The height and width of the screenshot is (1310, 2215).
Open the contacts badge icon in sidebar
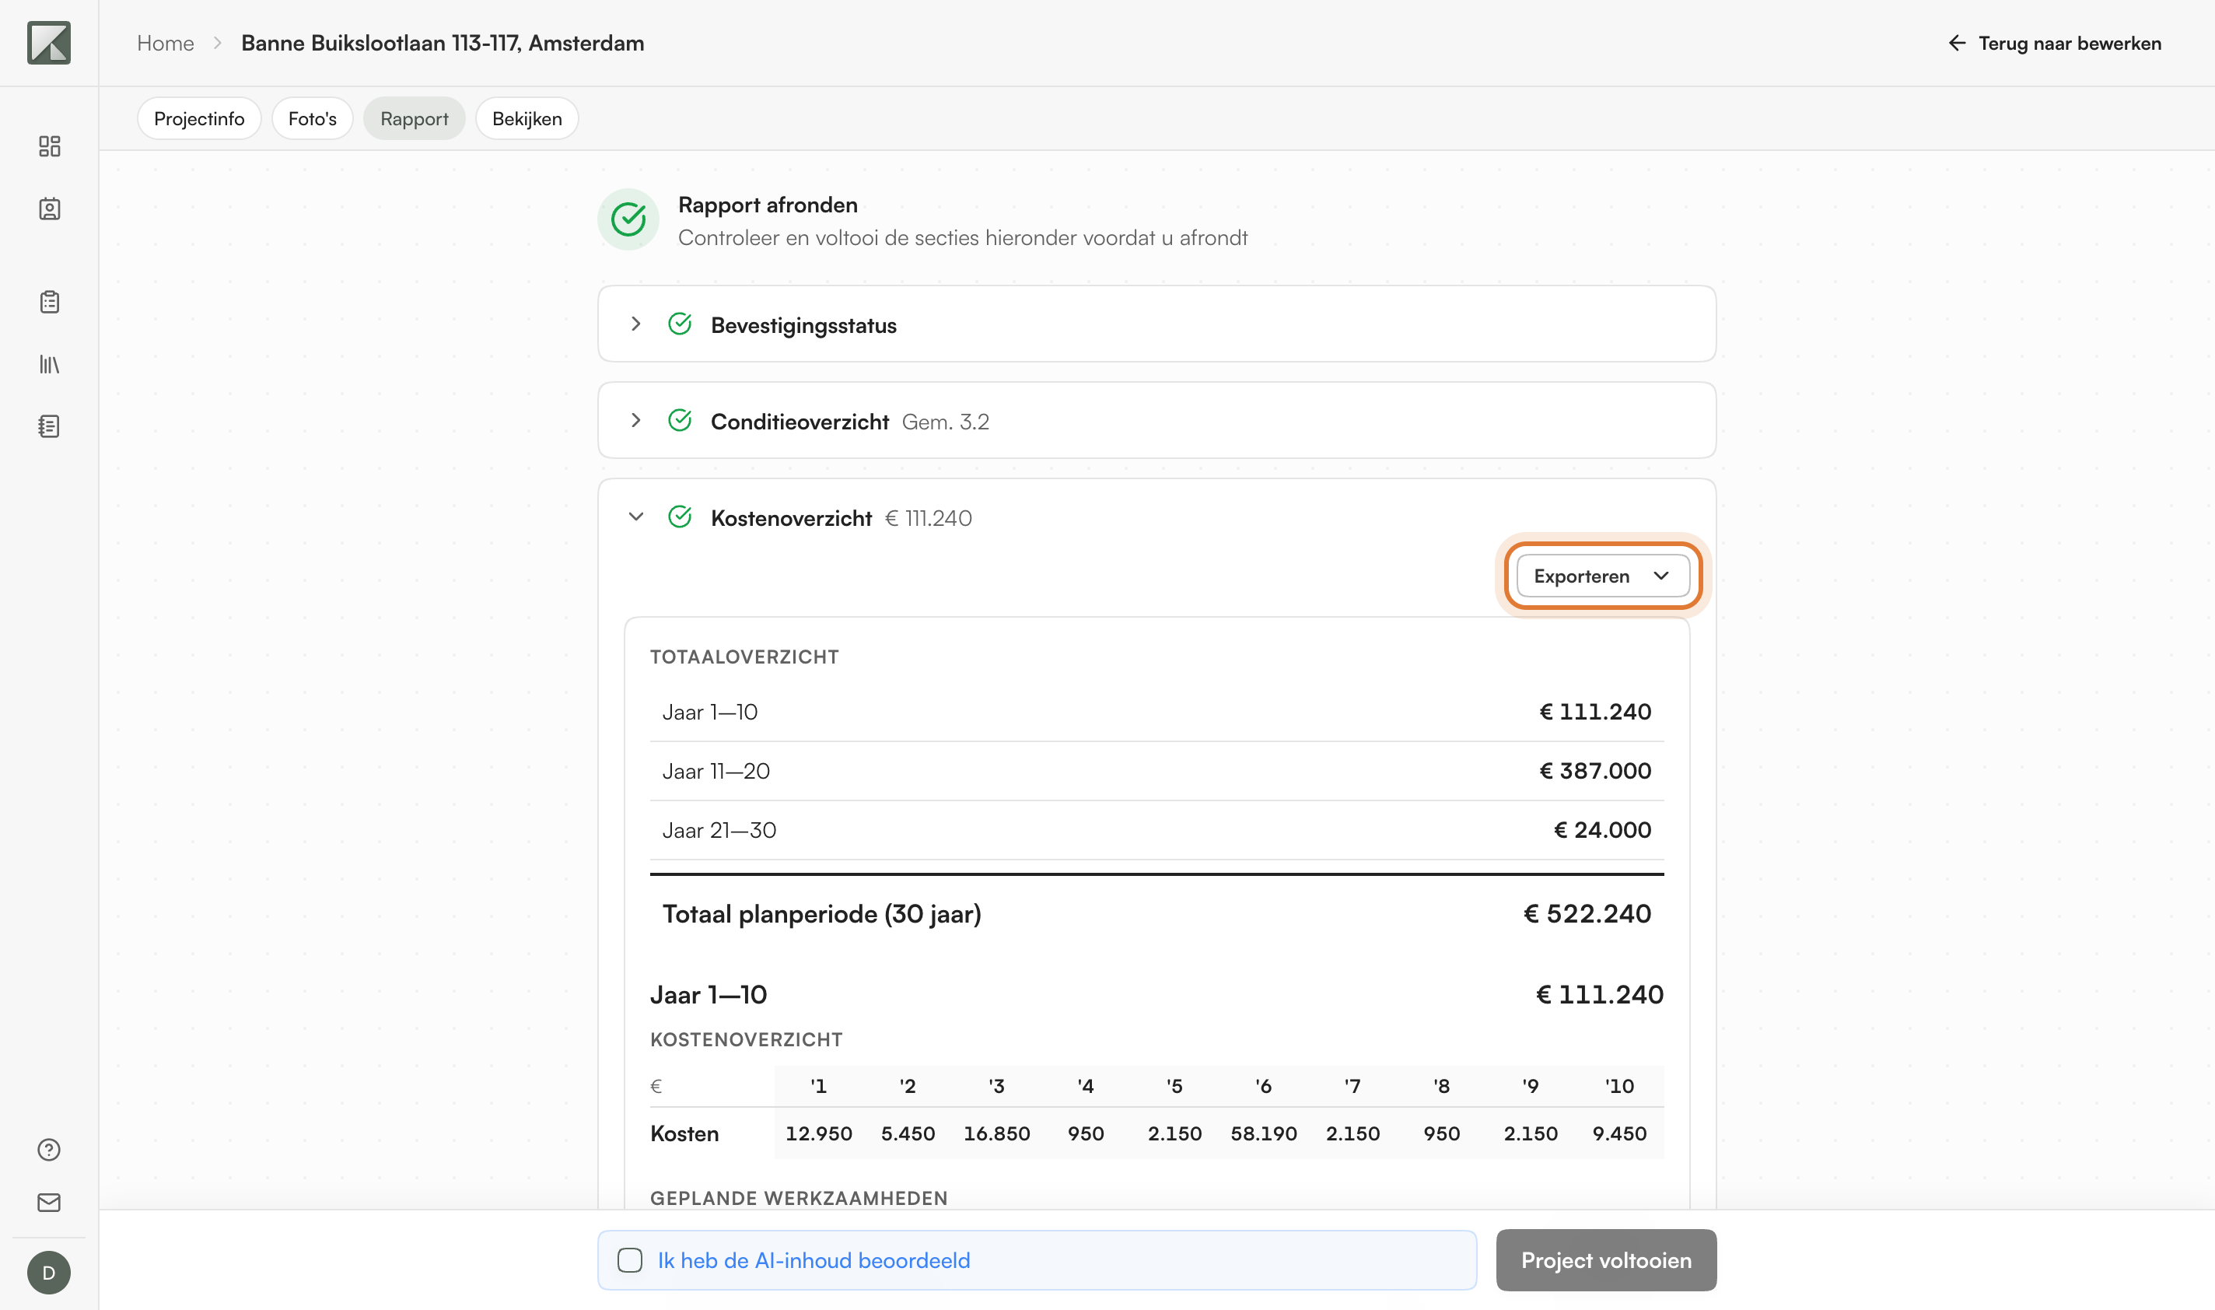50,208
